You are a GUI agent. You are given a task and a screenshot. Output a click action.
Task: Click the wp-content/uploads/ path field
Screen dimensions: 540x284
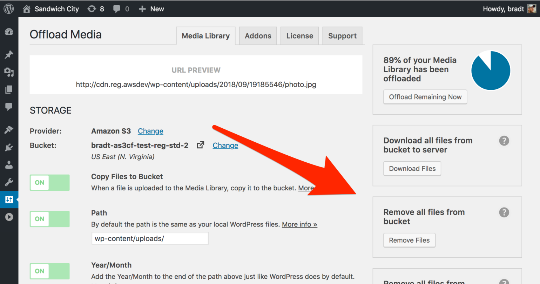pyautogui.click(x=150, y=238)
